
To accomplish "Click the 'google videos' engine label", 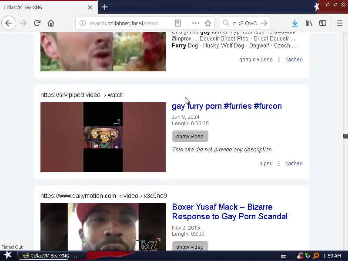I will [x=256, y=60].
